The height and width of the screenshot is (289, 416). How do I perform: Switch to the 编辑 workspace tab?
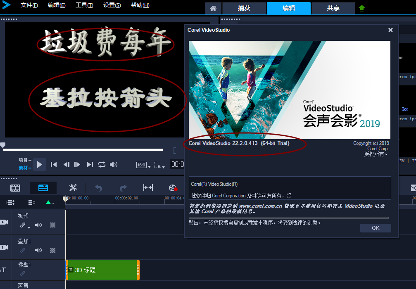coord(289,8)
